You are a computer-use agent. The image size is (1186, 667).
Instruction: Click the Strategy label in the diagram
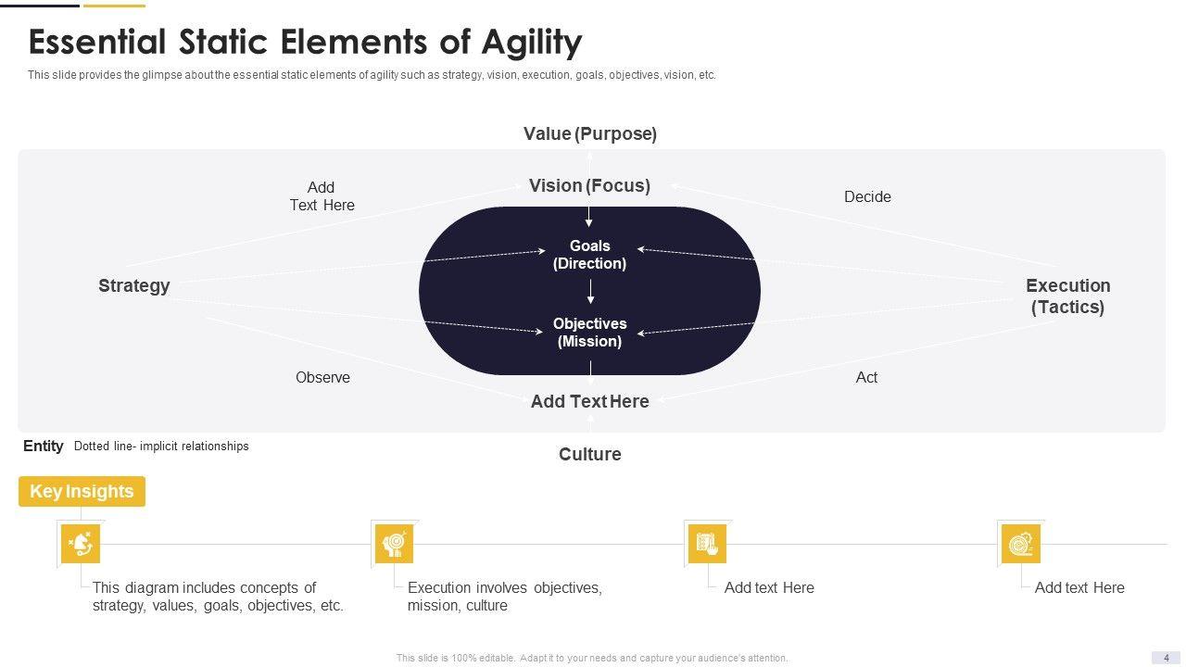tap(134, 286)
